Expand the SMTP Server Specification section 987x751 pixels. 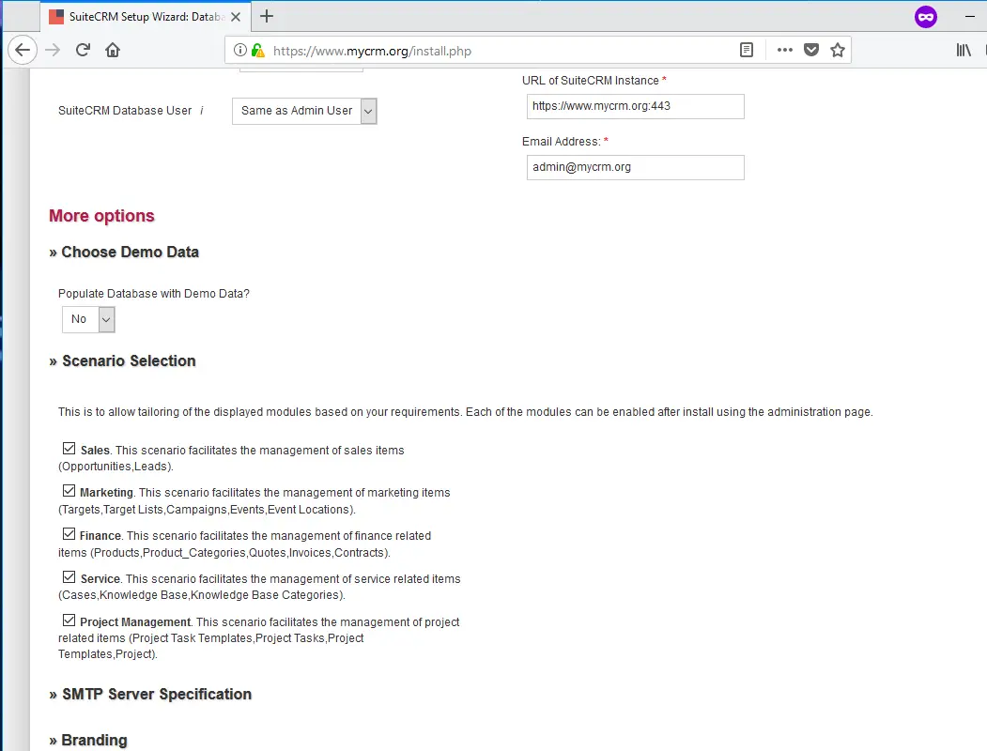[x=150, y=695]
